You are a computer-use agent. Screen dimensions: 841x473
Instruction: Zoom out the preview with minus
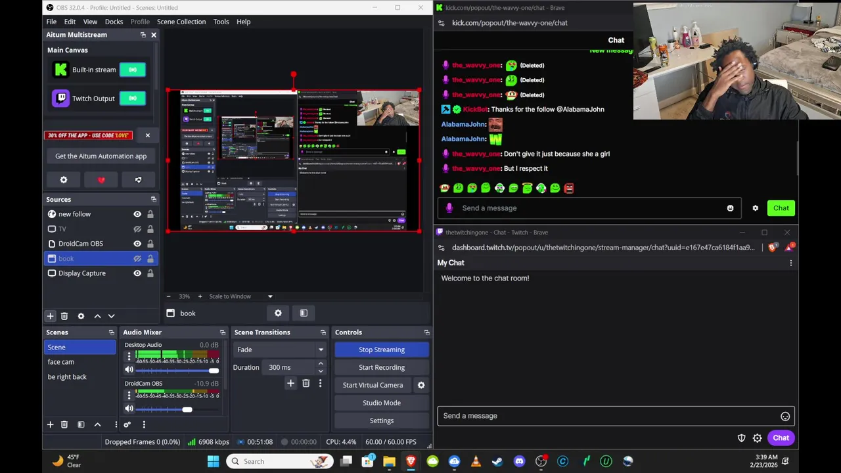168,296
